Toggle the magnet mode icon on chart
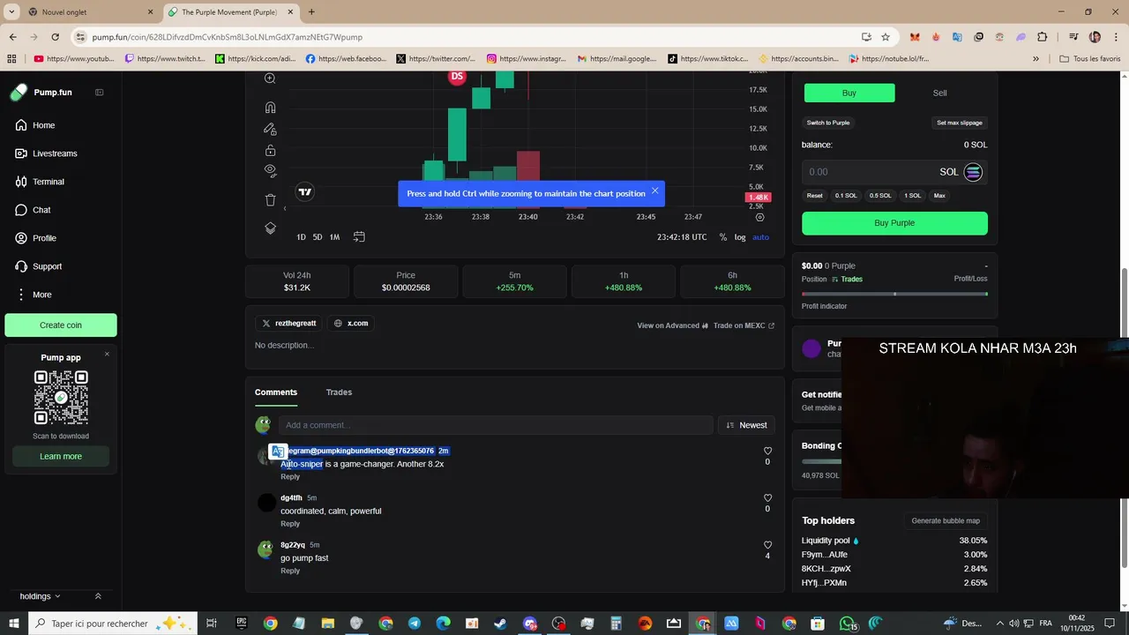 pos(270,108)
